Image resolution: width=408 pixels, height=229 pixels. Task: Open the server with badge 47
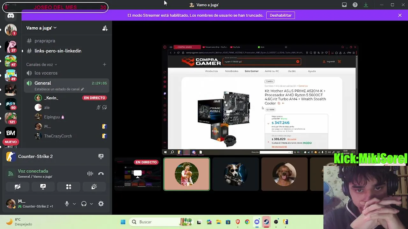click(11, 61)
